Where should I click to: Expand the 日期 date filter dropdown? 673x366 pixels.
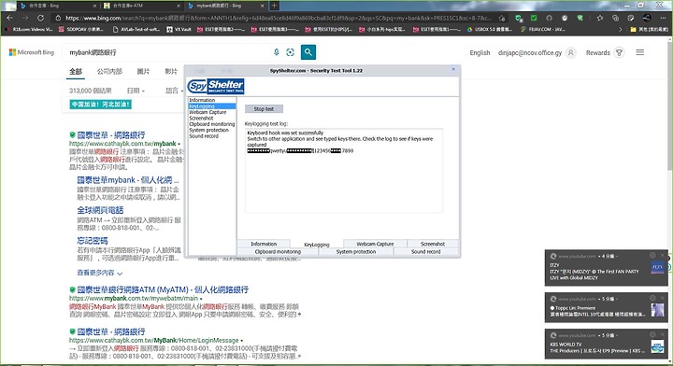point(136,91)
